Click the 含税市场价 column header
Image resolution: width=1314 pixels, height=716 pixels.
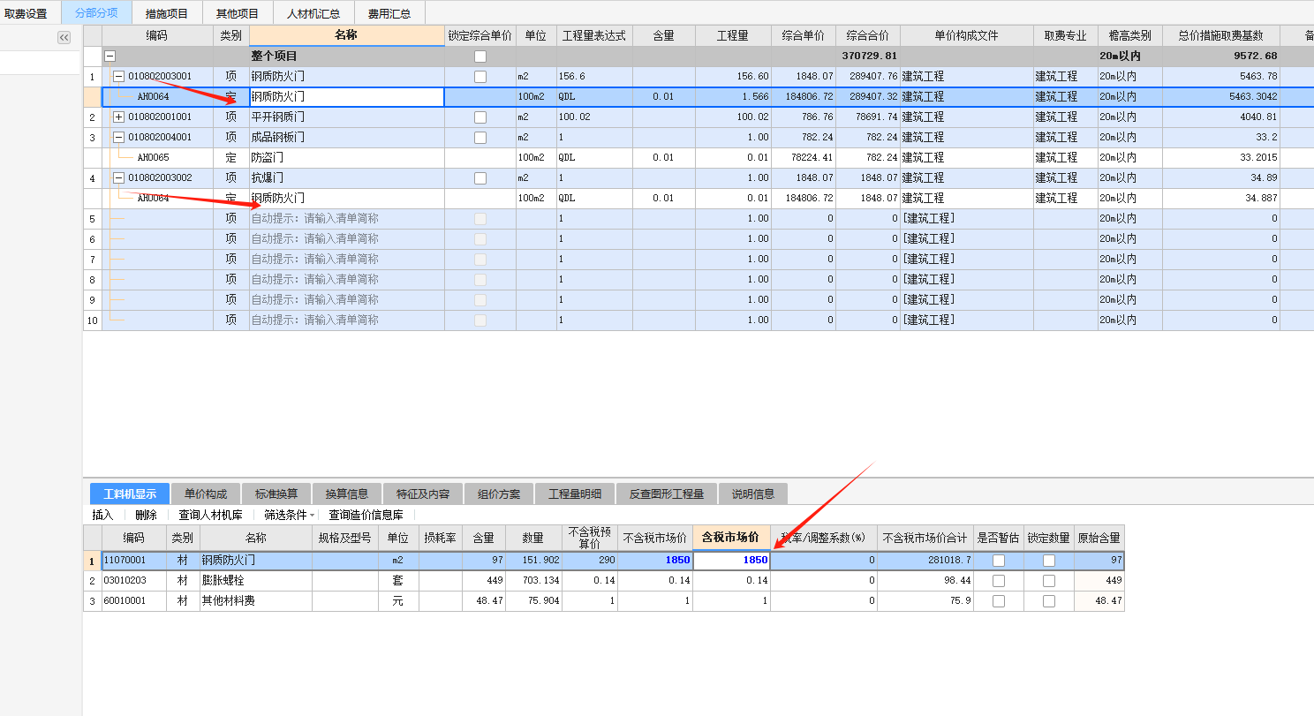[x=731, y=538]
